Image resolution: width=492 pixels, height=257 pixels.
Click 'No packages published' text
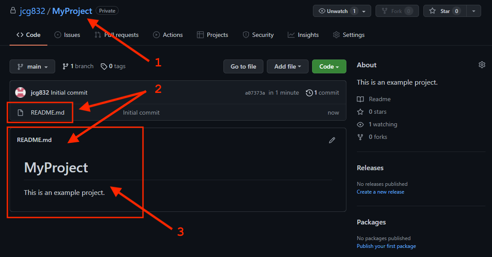[x=384, y=238]
